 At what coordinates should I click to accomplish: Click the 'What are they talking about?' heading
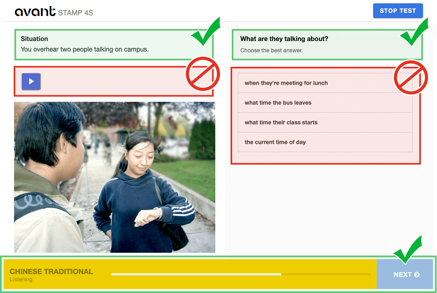point(284,39)
